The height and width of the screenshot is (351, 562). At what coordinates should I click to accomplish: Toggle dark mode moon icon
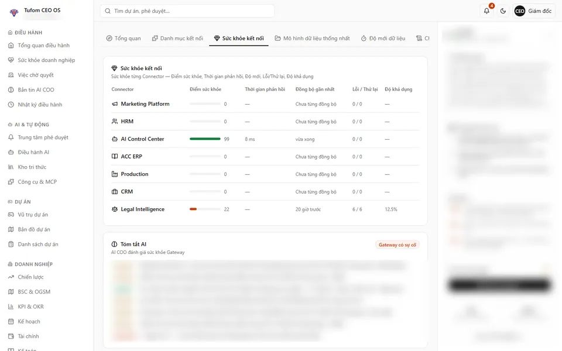coord(503,11)
